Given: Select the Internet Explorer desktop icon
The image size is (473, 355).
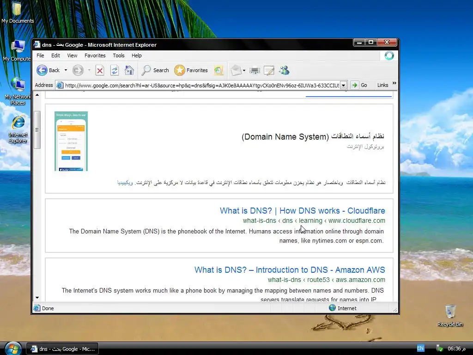Looking at the screenshot, I should pos(18,129).
